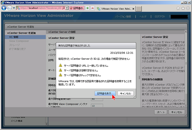The width and height of the screenshot is (192, 130).
Task: Click キャンセル in the certificate dialog
Action: coord(126,94)
